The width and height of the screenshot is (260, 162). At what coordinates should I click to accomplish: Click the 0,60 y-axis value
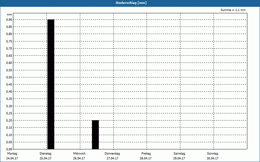(x=9, y=63)
